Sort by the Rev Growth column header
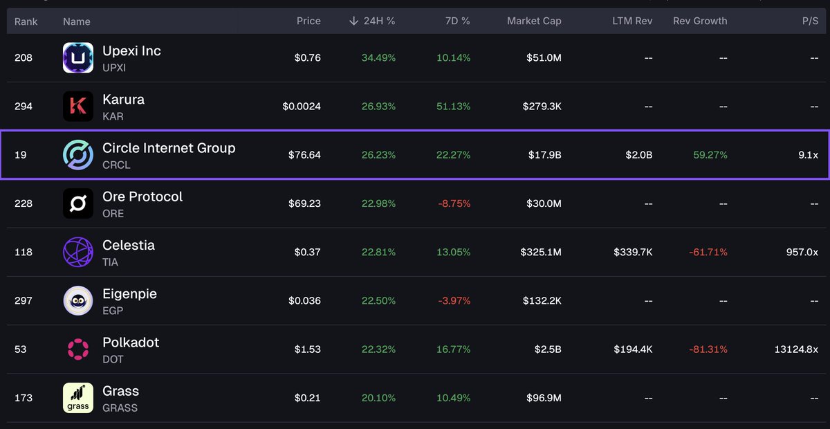 coord(700,21)
